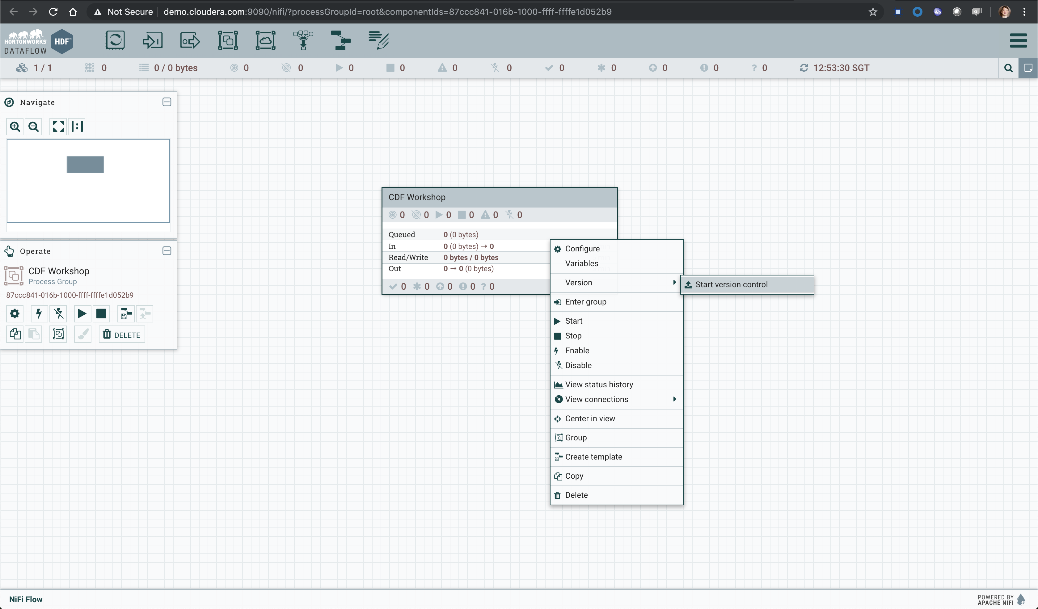The image size is (1038, 609).
Task: Select 'Enter group' from the context menu
Action: pos(586,302)
